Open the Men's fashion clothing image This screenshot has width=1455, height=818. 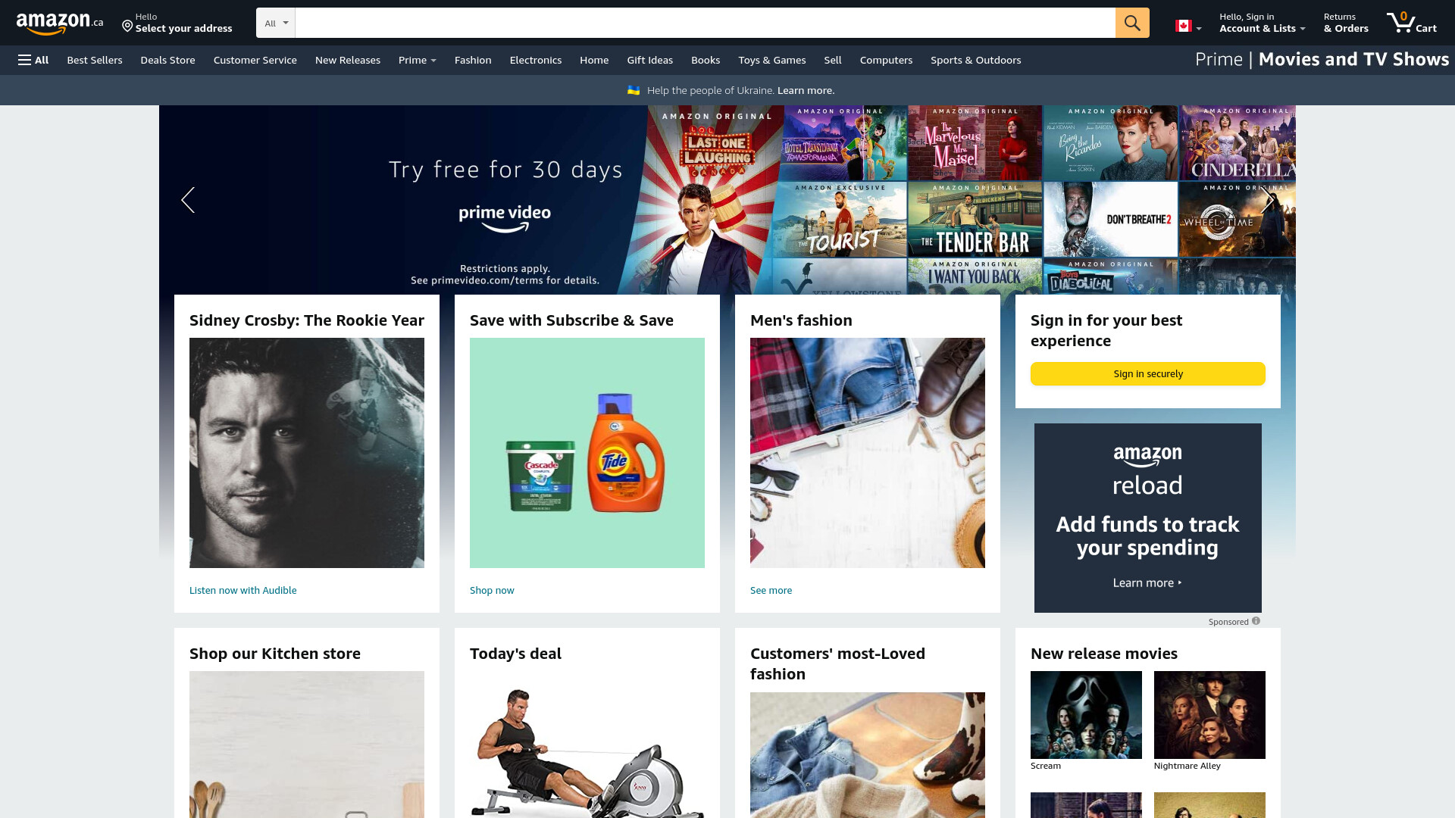click(x=868, y=453)
